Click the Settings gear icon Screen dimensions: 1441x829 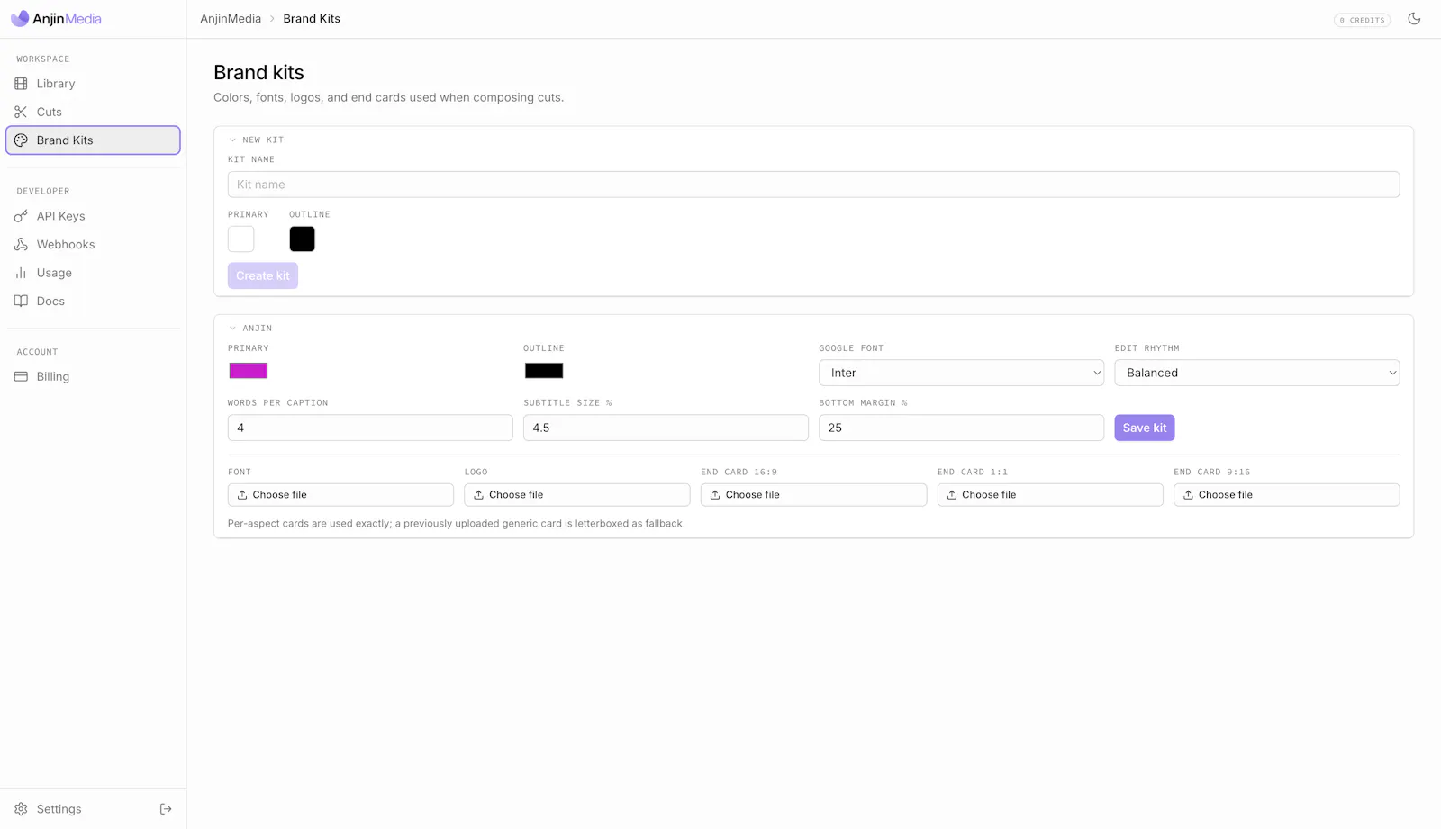click(21, 809)
